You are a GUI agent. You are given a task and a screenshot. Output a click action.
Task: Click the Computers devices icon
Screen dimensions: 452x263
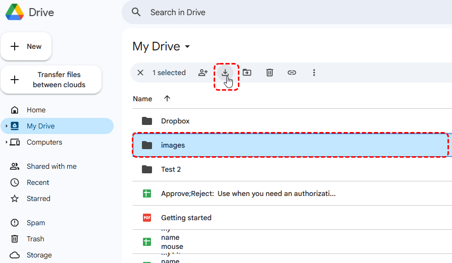15,142
